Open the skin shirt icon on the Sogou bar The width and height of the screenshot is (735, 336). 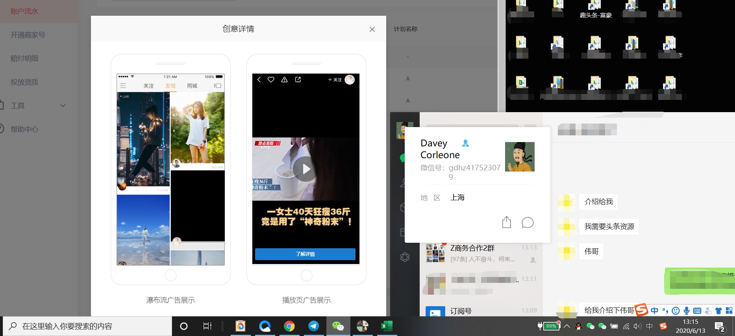click(x=718, y=311)
